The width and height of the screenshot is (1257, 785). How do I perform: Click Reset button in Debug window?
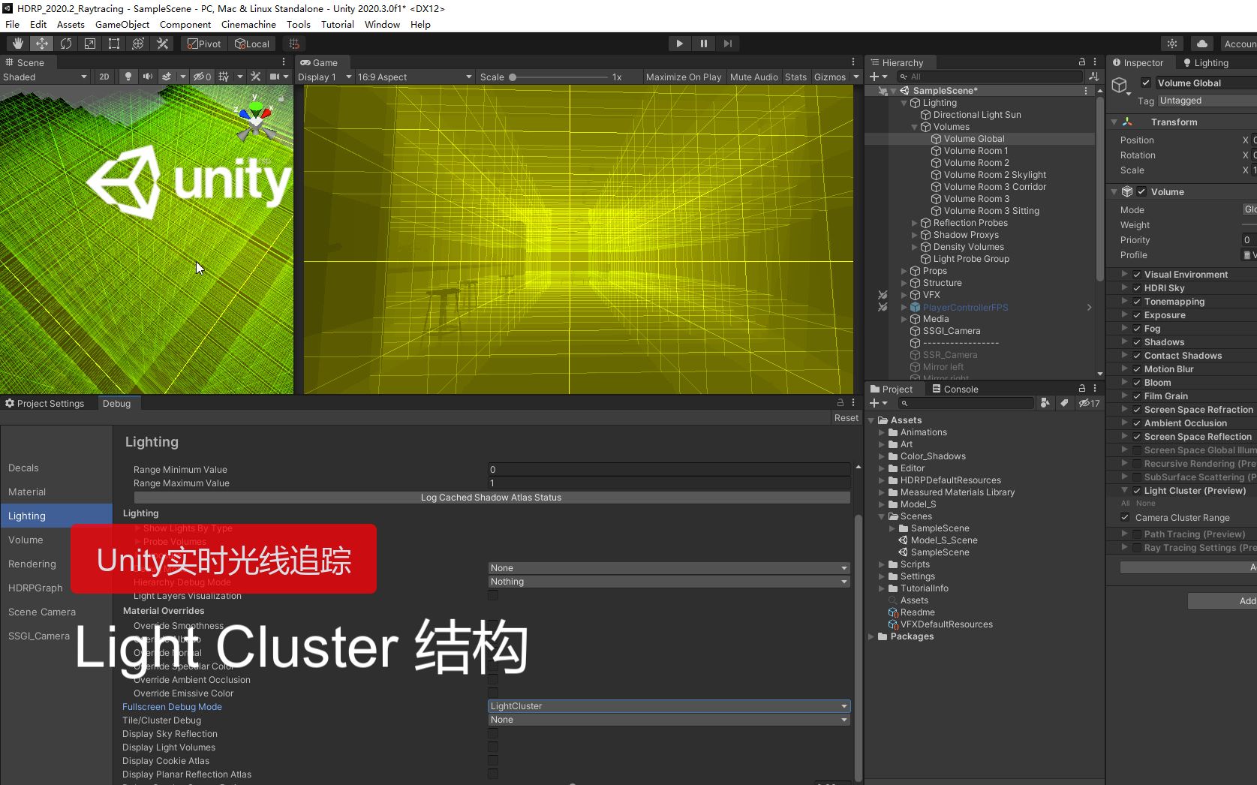tap(847, 418)
